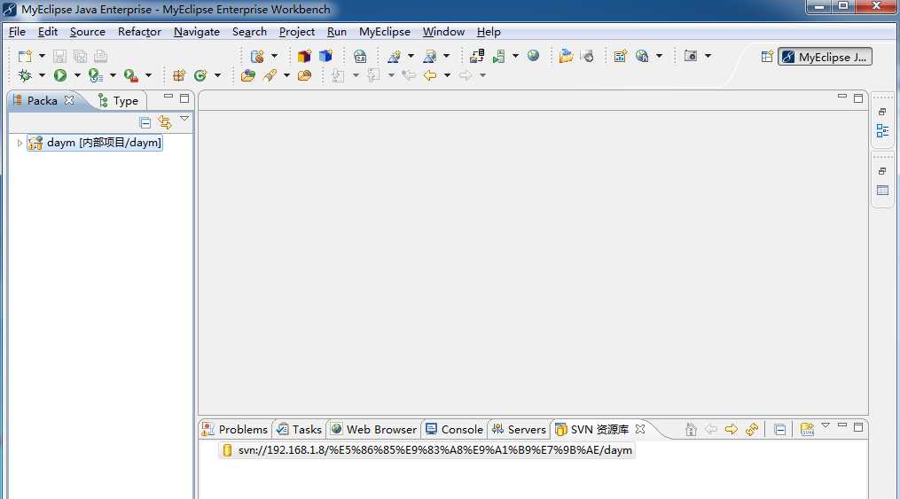Viewport: 900px width, 499px height.
Task: Open the External Tools dropdown arrow
Action: (x=149, y=75)
